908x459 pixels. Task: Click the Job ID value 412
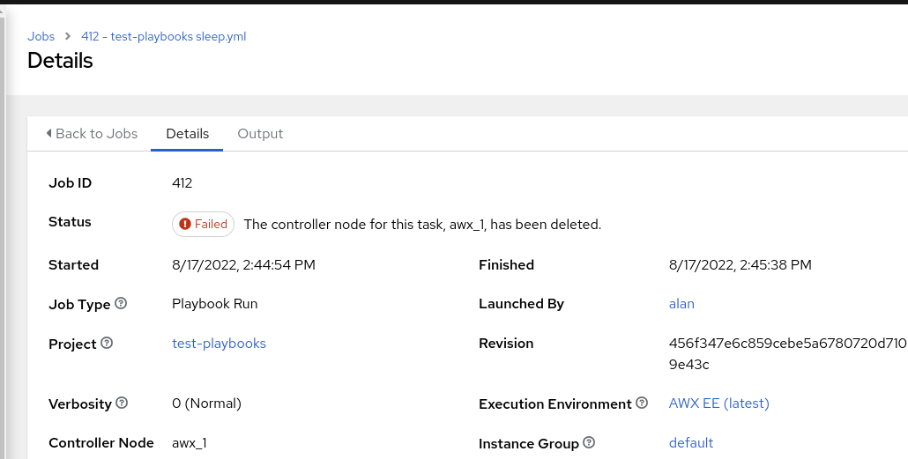coord(182,183)
